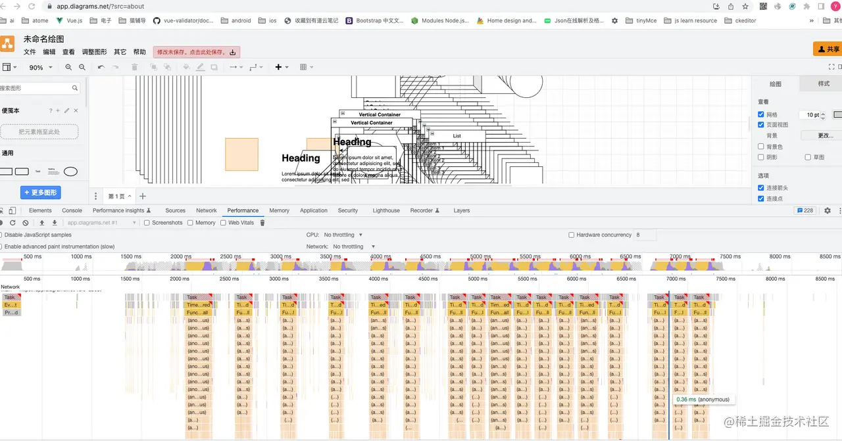Click the clear recording block icon

[x=26, y=223]
